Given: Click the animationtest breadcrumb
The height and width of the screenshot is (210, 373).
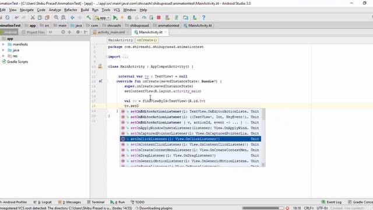Looking at the screenshot, I should 166,26.
